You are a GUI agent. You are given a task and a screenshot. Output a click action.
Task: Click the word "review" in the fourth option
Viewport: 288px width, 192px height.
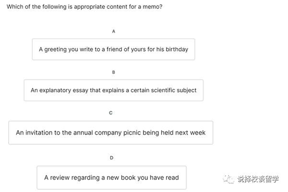click(61, 178)
